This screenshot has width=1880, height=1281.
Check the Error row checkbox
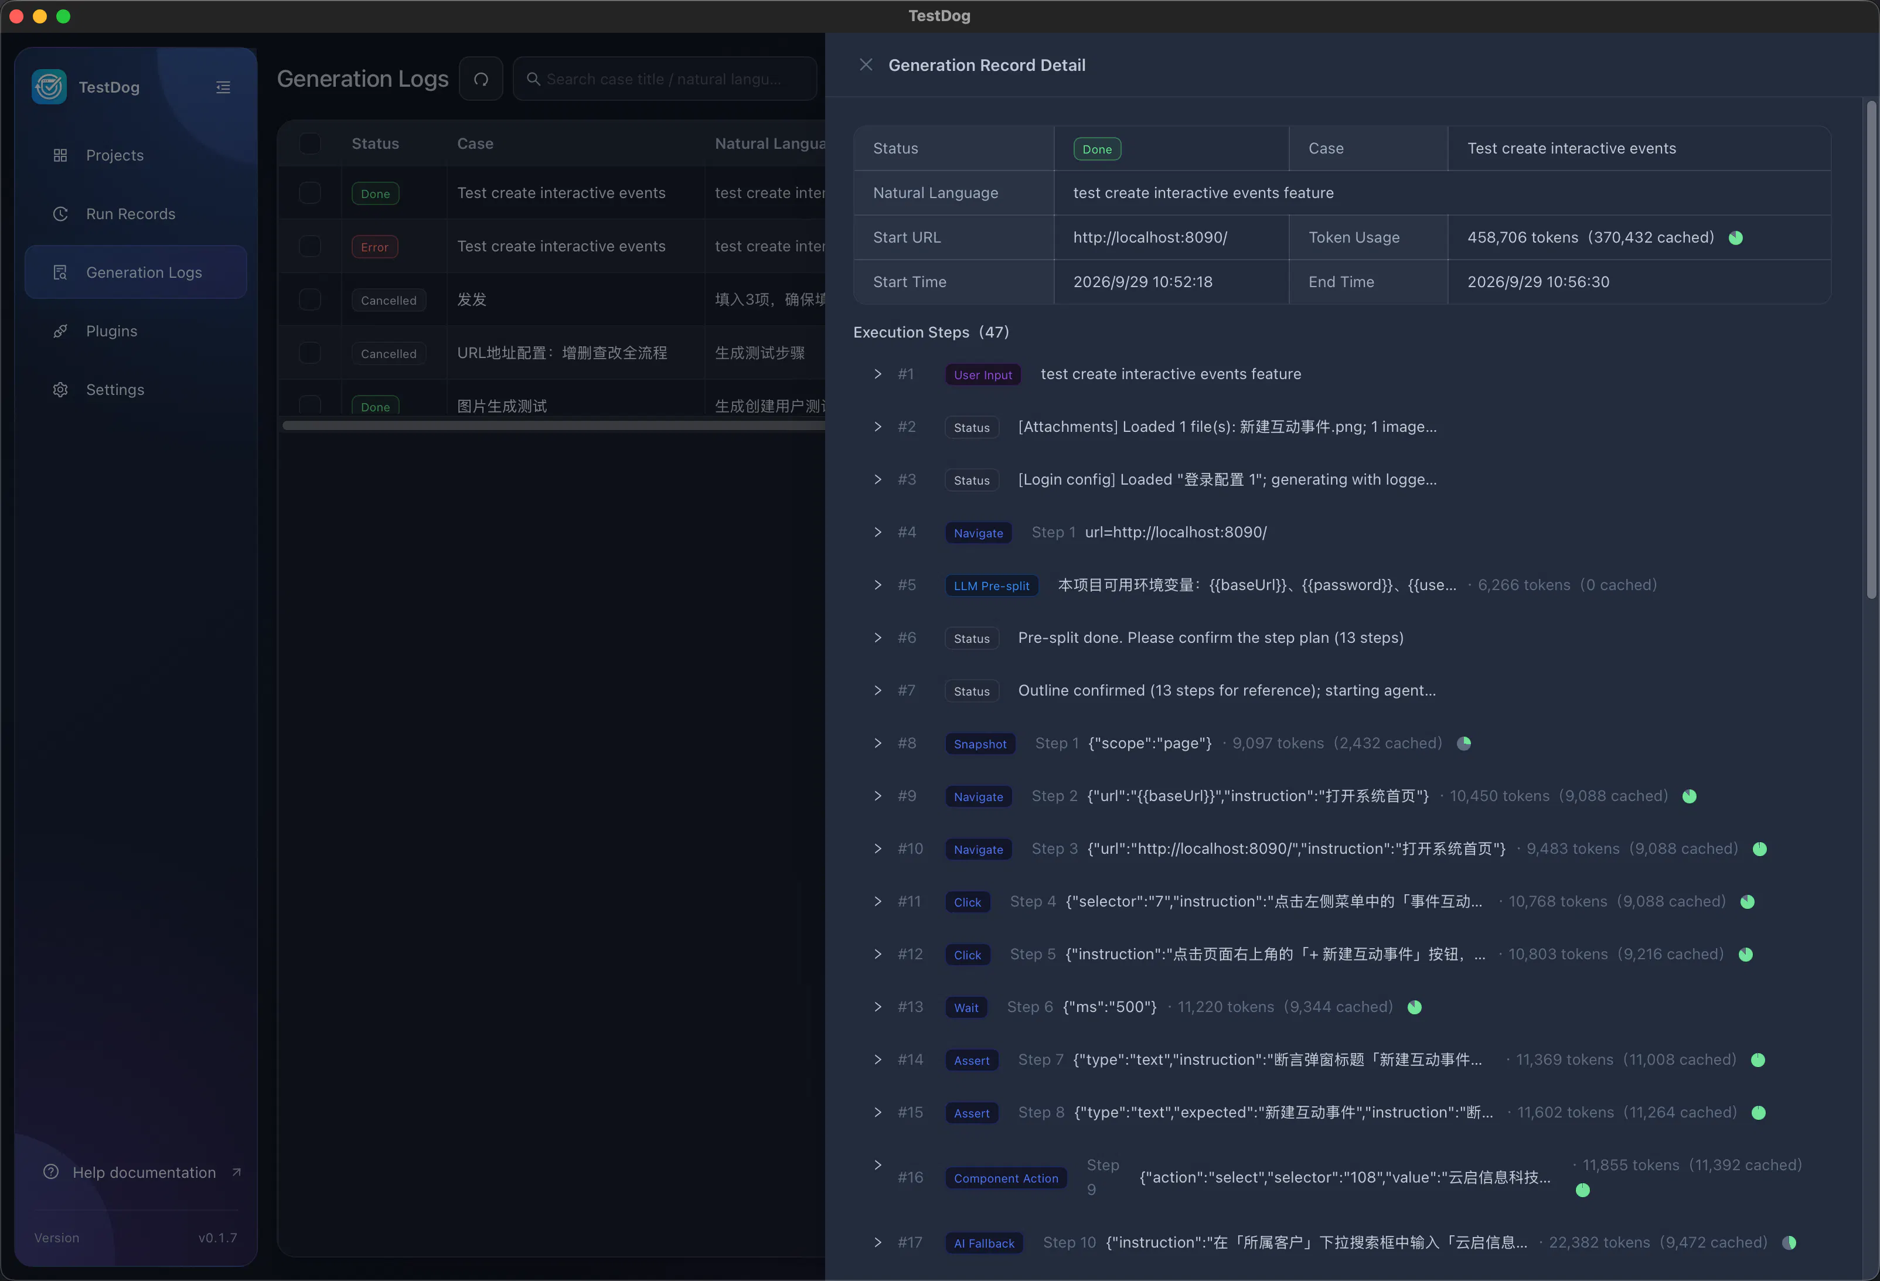310,246
